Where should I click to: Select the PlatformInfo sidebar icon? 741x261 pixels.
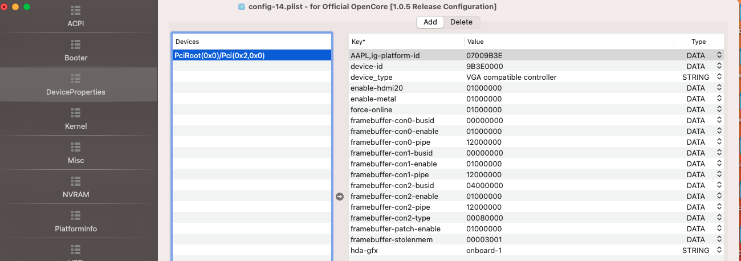(76, 215)
